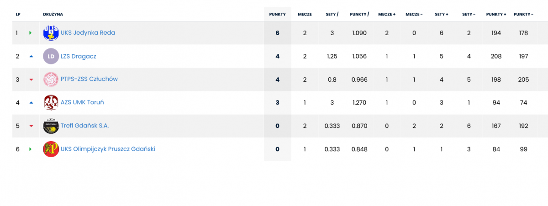The width and height of the screenshot is (548, 206).
Task: Click the red down arrow beside PTPS-ZSS Człuchów
Action: point(31,79)
